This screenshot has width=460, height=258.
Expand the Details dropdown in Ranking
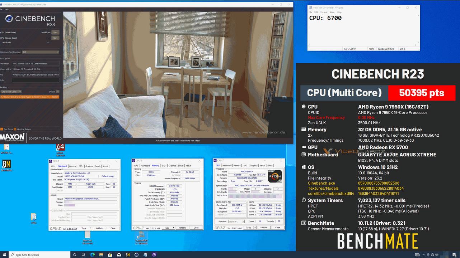coord(58,92)
